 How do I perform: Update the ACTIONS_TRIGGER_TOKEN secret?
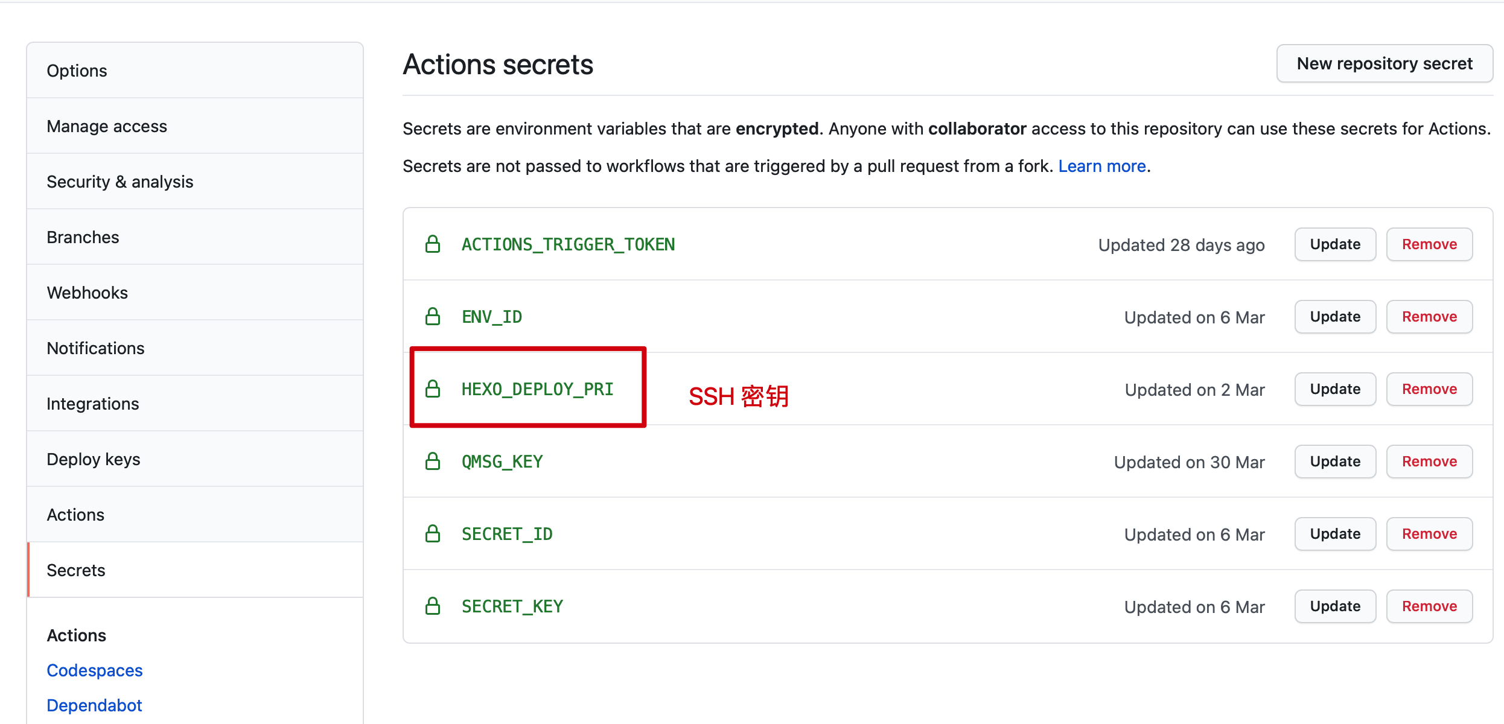click(1335, 244)
